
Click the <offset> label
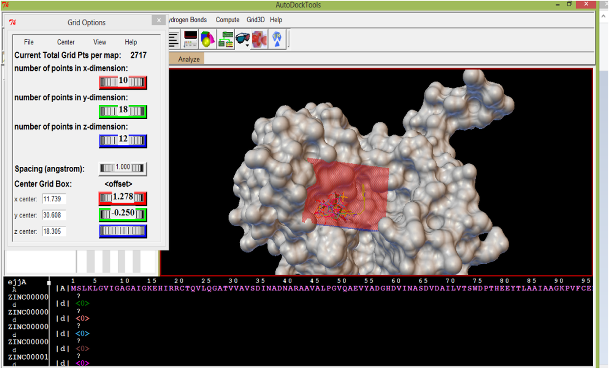(118, 184)
